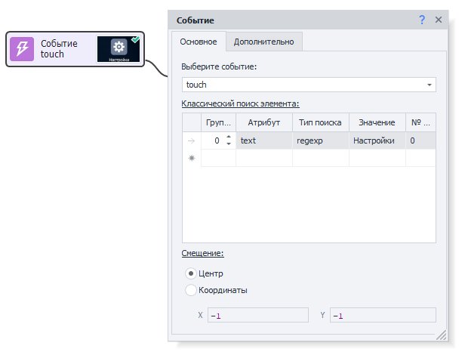
Task: Select the Центр offset radio button
Action: pyautogui.click(x=190, y=273)
